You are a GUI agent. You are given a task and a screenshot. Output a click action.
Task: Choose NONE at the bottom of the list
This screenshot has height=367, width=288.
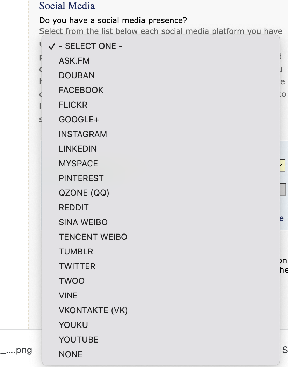[x=71, y=354]
